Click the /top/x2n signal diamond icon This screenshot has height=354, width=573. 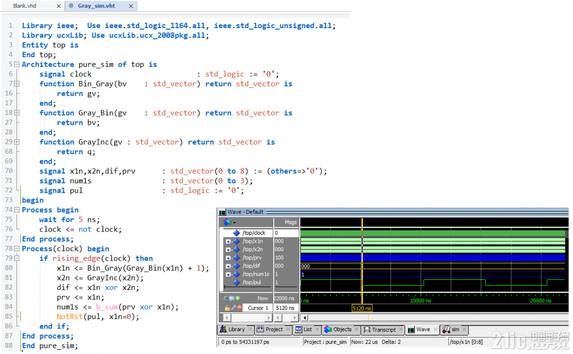[x=237, y=250]
